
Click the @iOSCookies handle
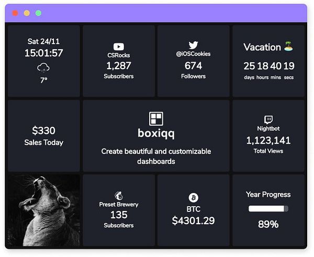pos(193,54)
